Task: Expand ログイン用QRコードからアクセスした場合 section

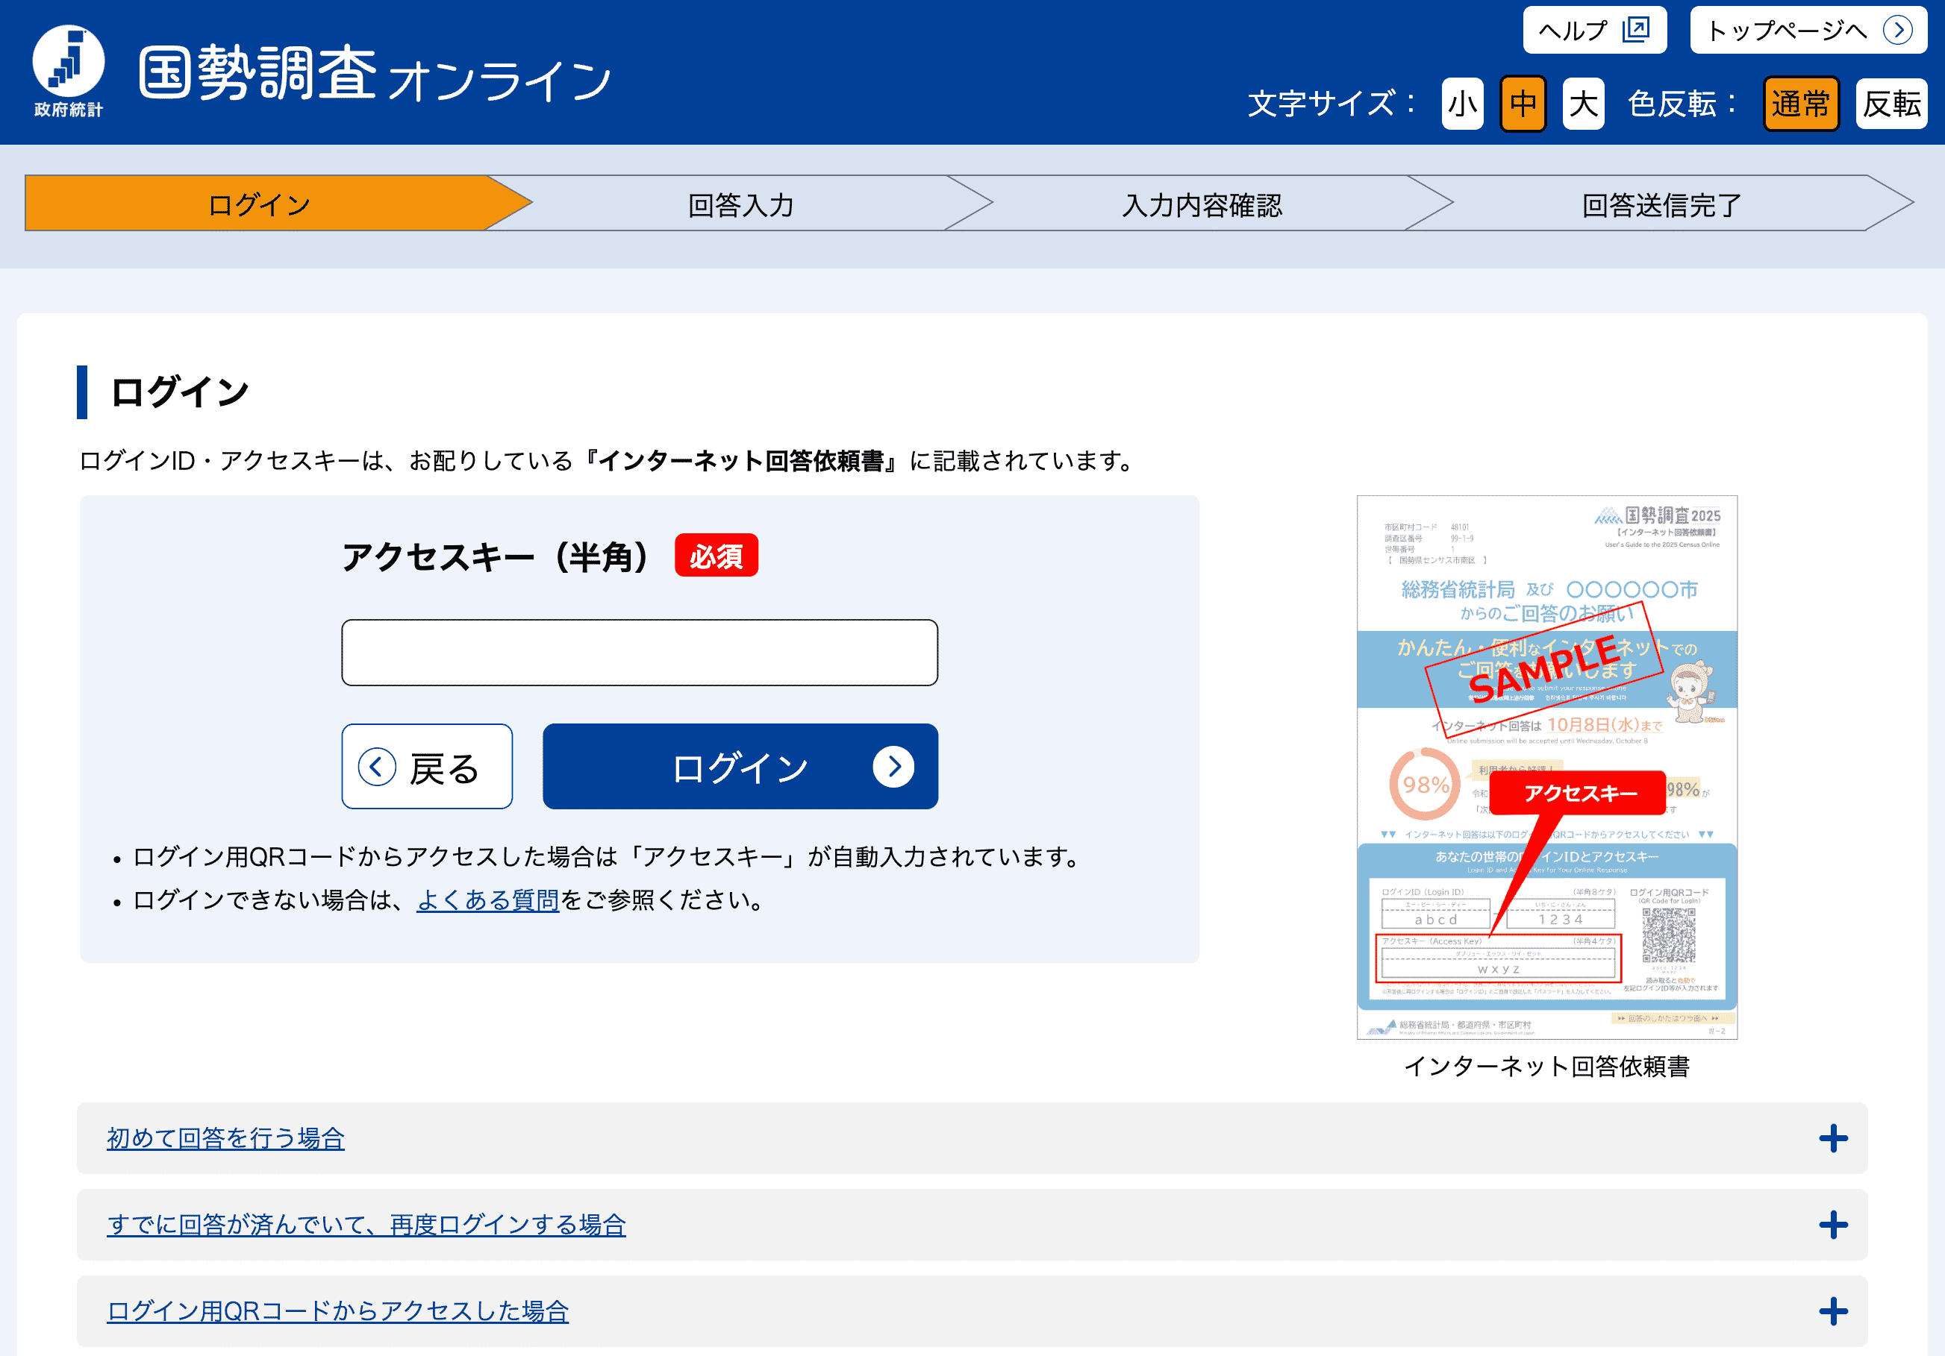Action: click(x=337, y=1311)
